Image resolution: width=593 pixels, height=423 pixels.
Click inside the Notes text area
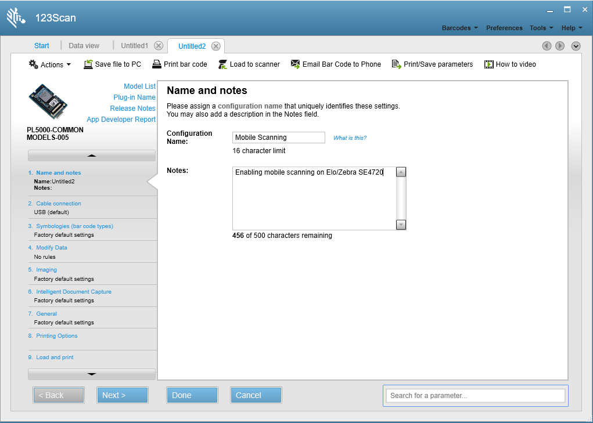pyautogui.click(x=314, y=198)
